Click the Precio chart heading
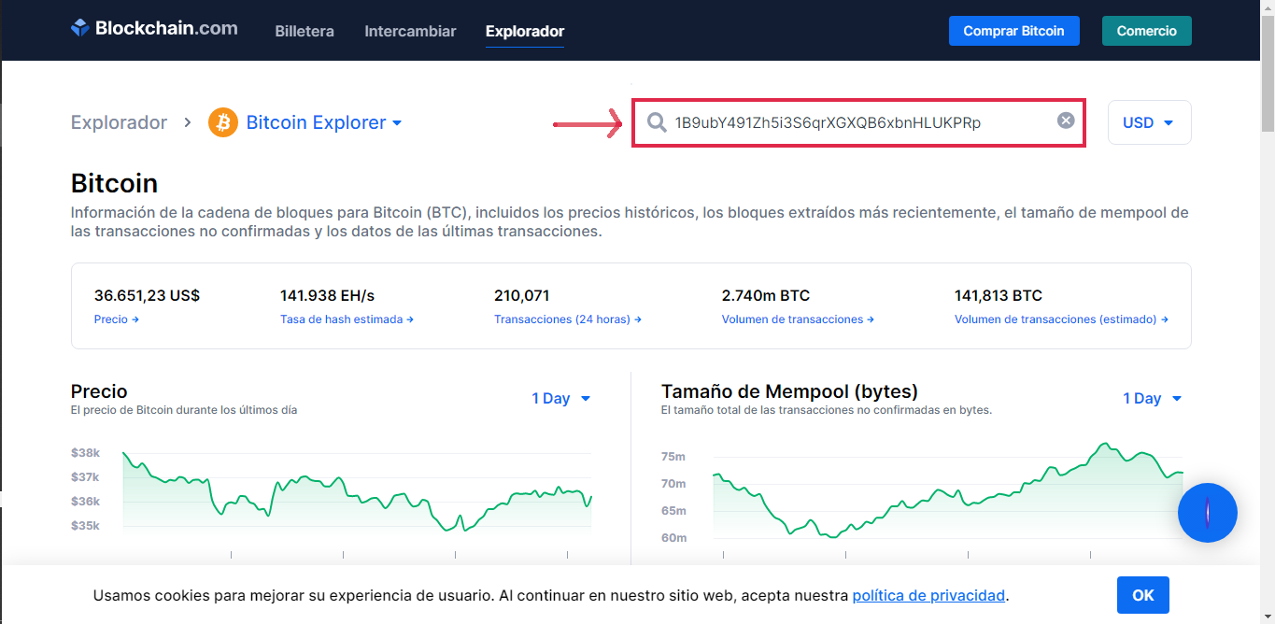This screenshot has height=624, width=1275. [99, 391]
